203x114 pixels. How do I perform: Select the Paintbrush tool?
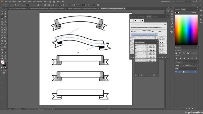coord(5,22)
